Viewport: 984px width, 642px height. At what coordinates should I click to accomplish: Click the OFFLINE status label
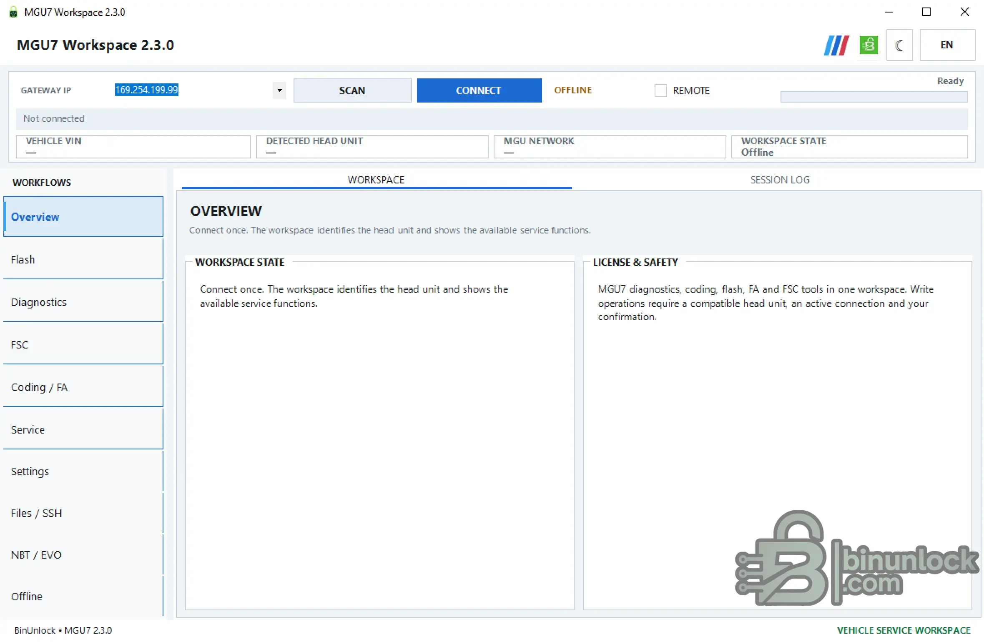pyautogui.click(x=573, y=90)
